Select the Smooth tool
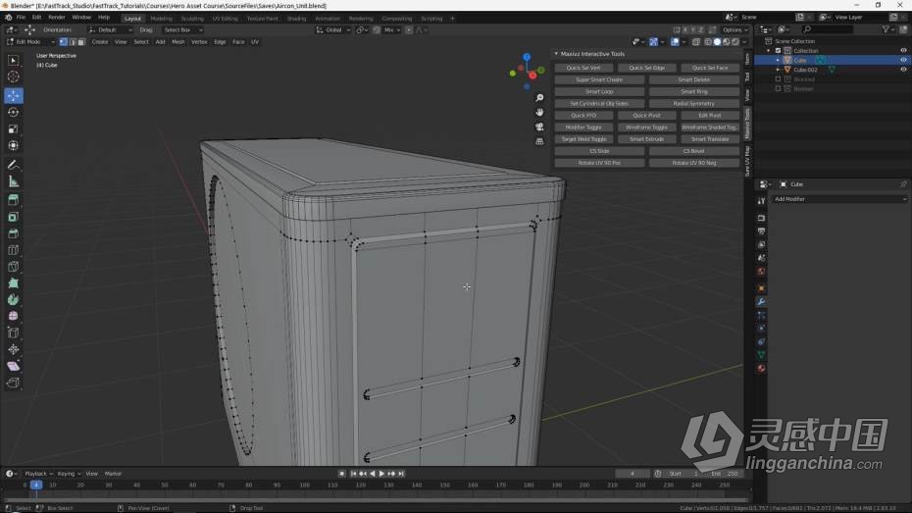912x513 pixels. [14, 317]
